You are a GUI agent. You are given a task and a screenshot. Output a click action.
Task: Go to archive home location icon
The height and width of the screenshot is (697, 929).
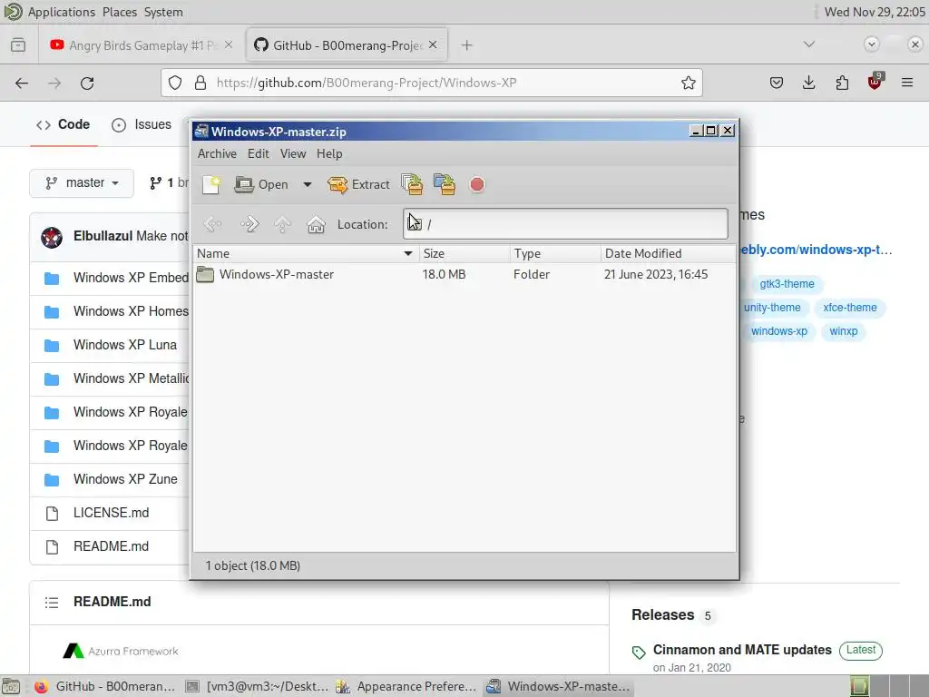(x=316, y=224)
